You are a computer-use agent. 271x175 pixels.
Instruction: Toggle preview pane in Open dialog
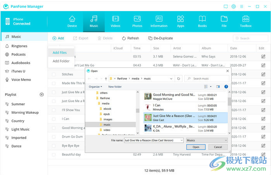coord(218,87)
